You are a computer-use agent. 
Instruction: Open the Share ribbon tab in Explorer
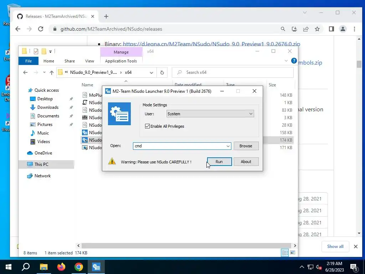point(70,61)
